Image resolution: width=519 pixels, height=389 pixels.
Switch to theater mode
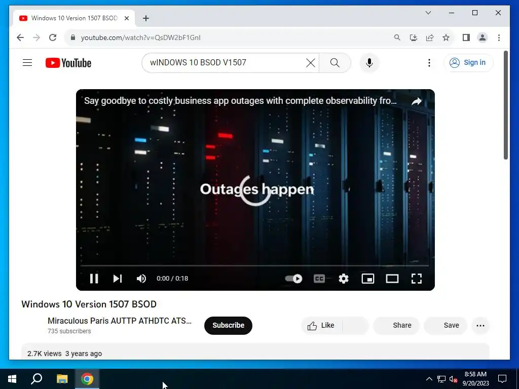(x=392, y=279)
